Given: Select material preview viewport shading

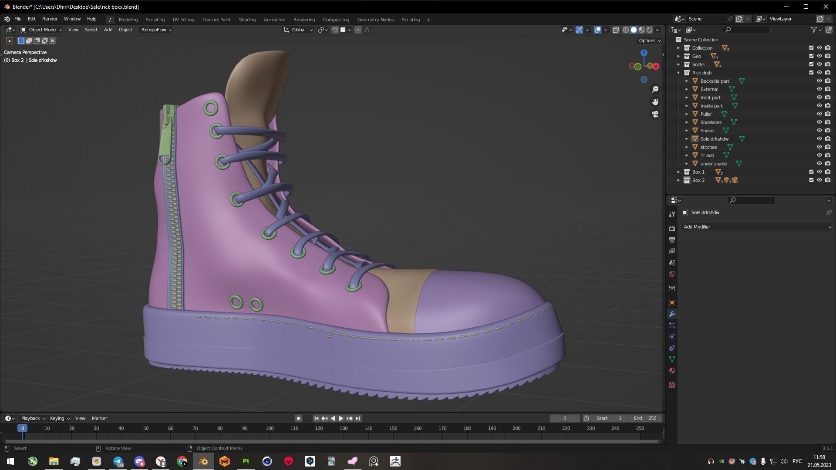Looking at the screenshot, I should (641, 30).
